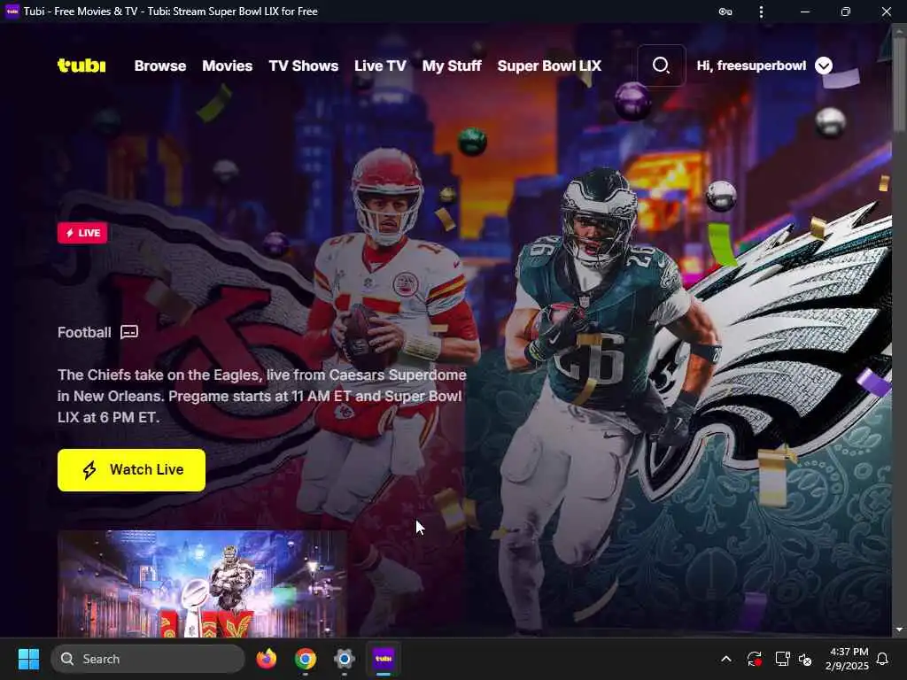Click the Tubi app icon in the title bar
Image resolution: width=907 pixels, height=680 pixels.
pos(12,11)
